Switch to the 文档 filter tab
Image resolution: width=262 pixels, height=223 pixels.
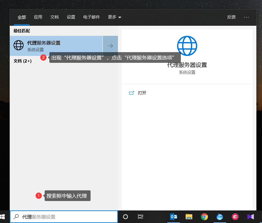[x=54, y=17]
